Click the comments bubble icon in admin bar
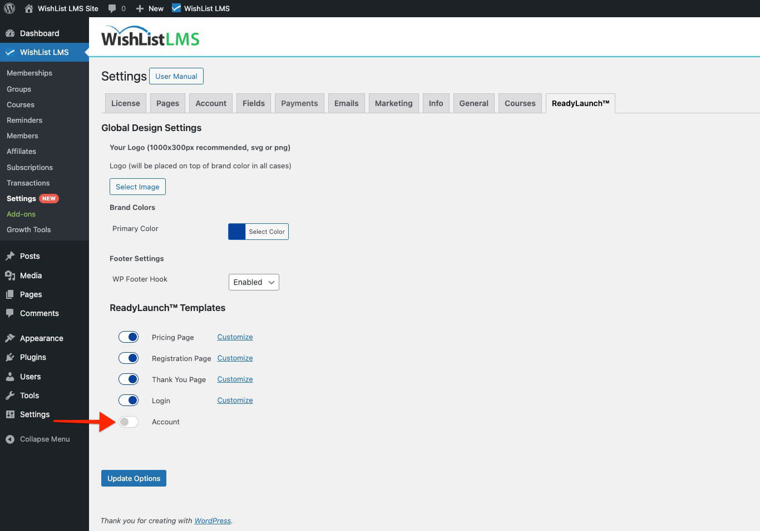This screenshot has width=760, height=531. (112, 8)
